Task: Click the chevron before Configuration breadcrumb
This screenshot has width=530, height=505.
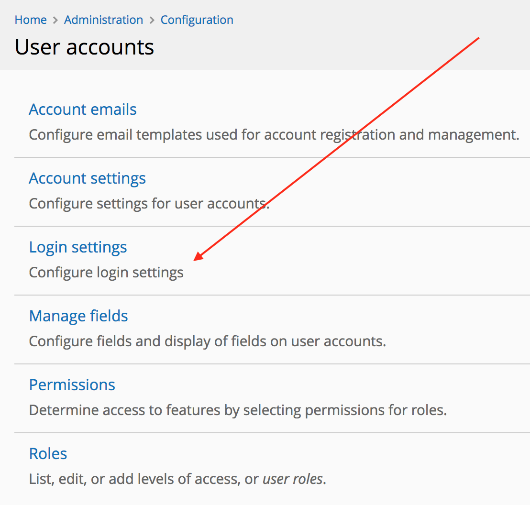Action: (x=153, y=20)
